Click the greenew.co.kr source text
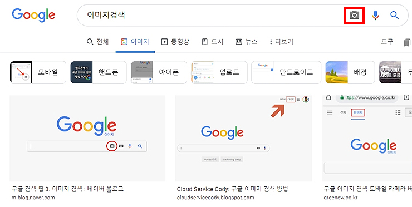Viewport: 412px width, 207px height. pyautogui.click(x=341, y=198)
